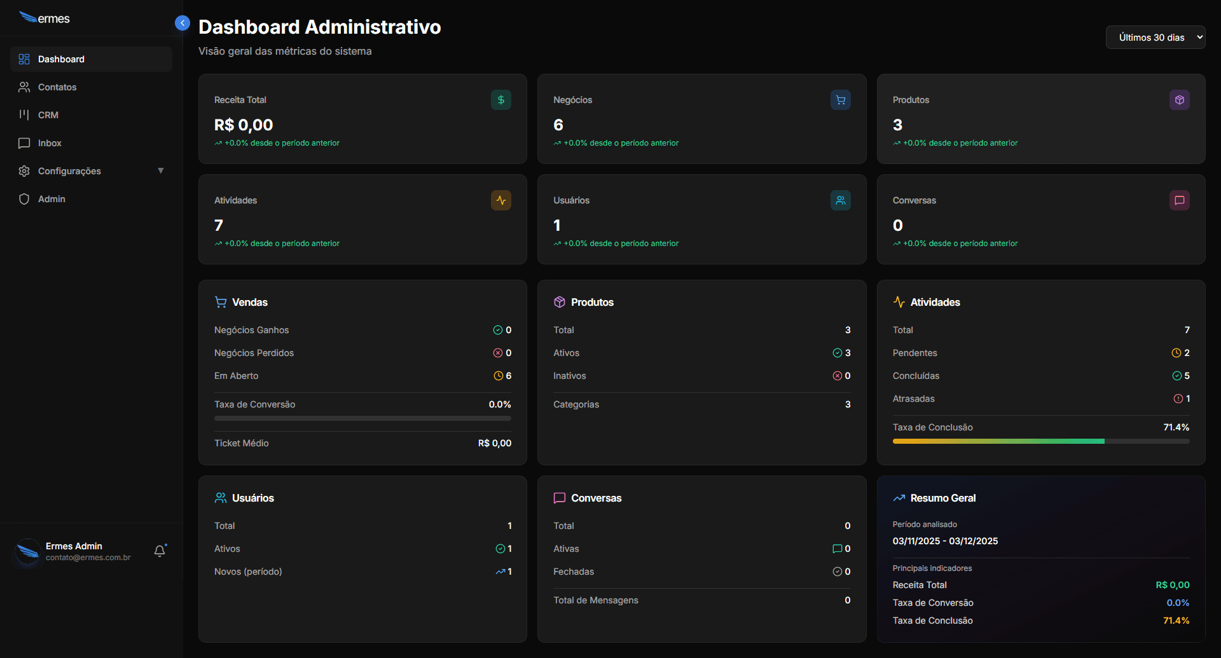Open the Contatos section
This screenshot has width=1221, height=658.
coord(57,87)
